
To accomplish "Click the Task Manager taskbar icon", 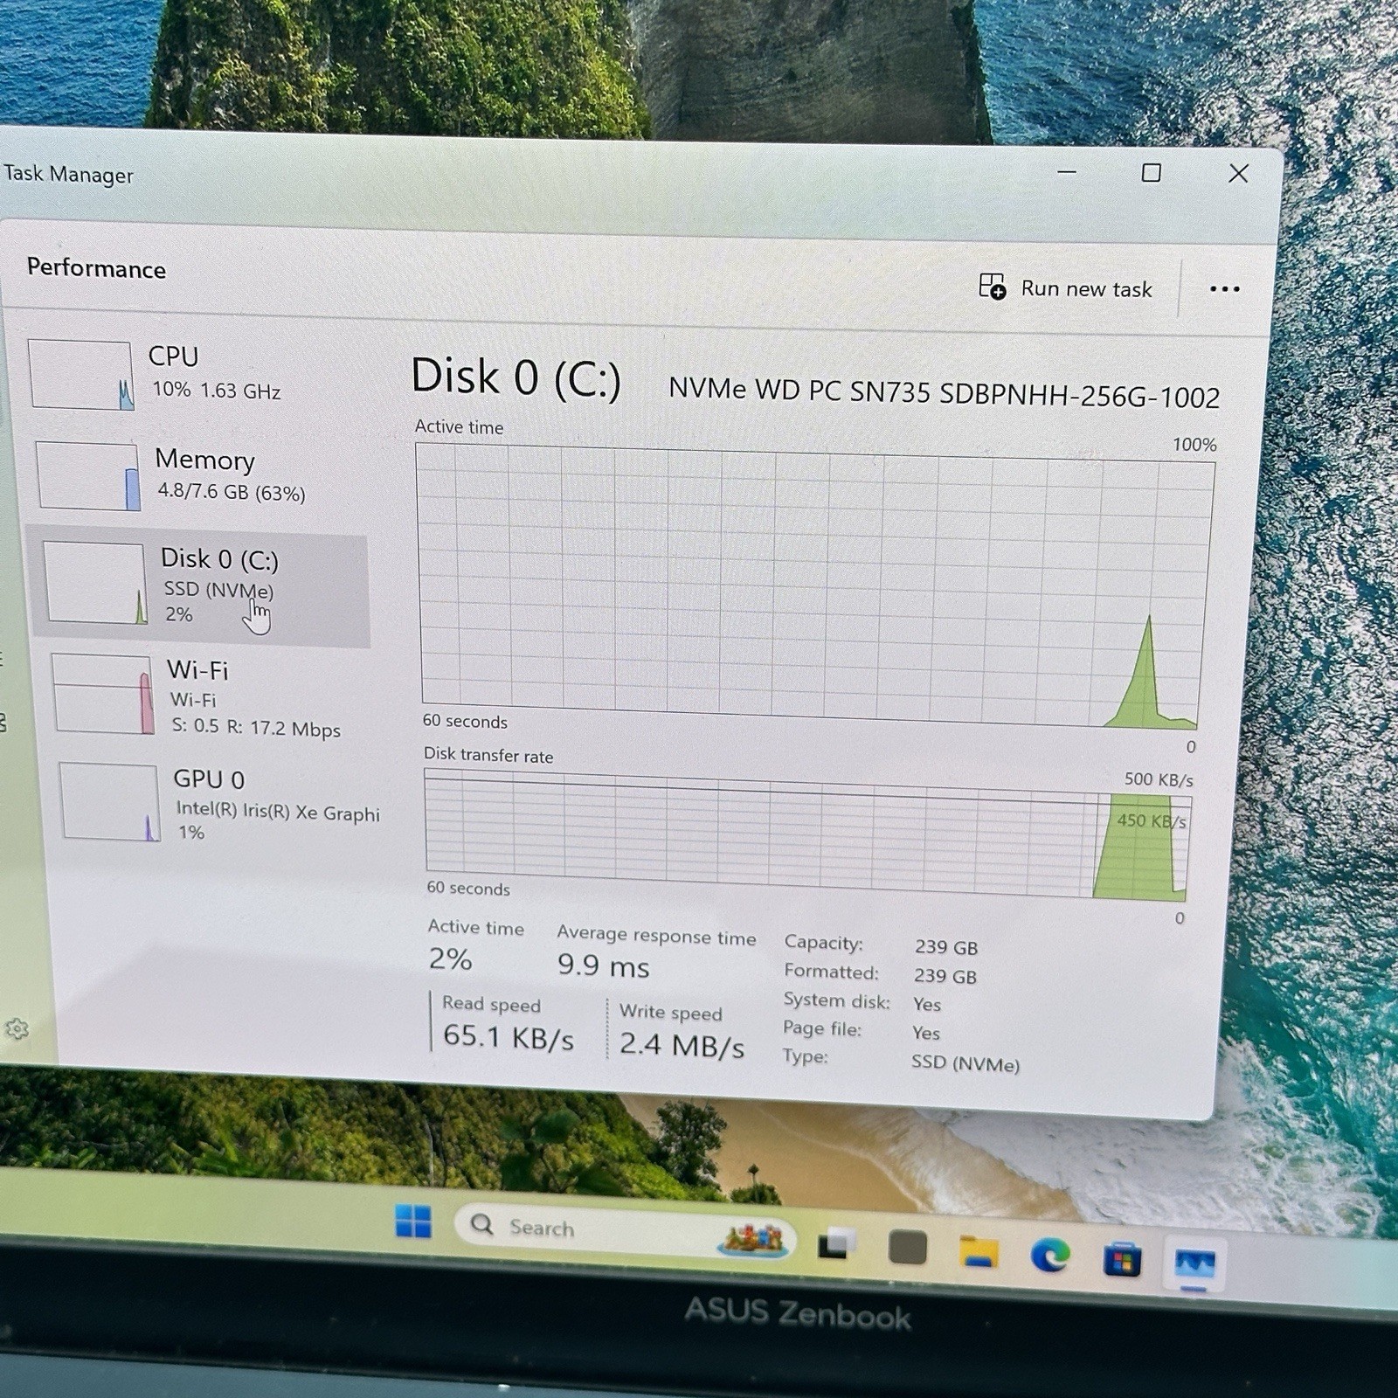I will point(1194,1263).
